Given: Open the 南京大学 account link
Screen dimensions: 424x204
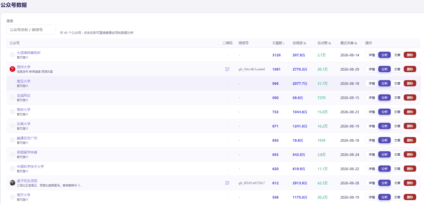Looking at the screenshot, I should pyautogui.click(x=24, y=110).
